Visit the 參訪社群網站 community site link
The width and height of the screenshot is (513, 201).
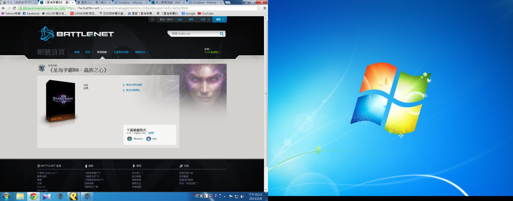click(133, 90)
